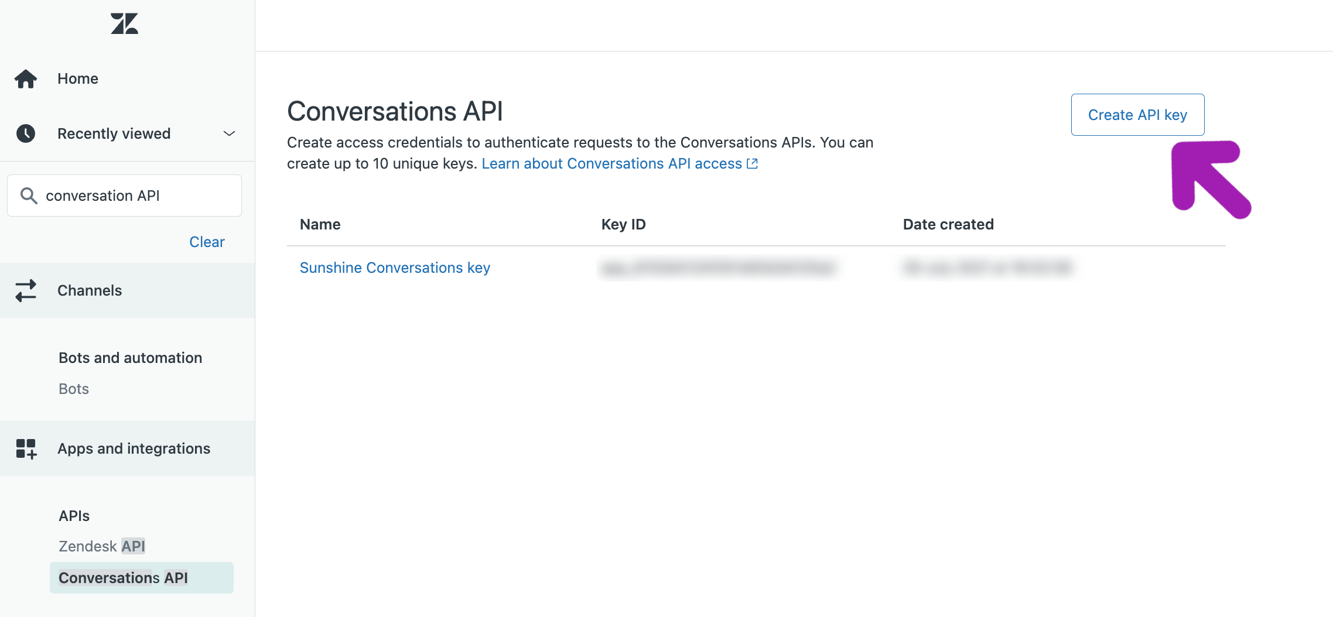Click the Home icon in the sidebar
The height and width of the screenshot is (617, 1333).
(x=26, y=78)
